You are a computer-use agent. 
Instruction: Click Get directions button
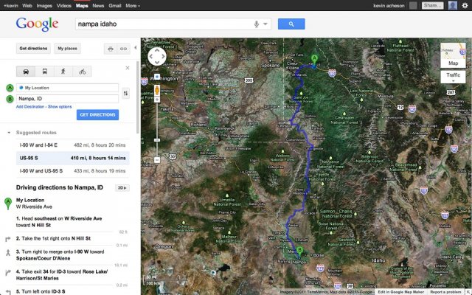(33, 49)
